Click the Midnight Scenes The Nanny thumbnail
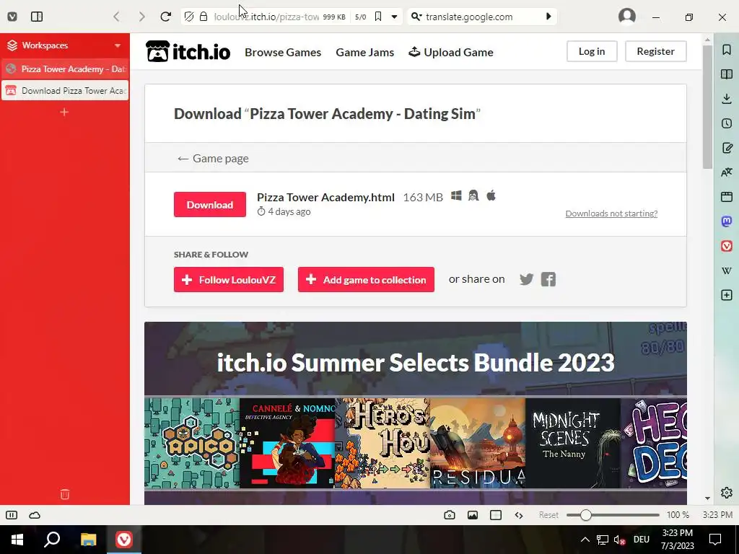This screenshot has height=554, width=739. [x=572, y=444]
